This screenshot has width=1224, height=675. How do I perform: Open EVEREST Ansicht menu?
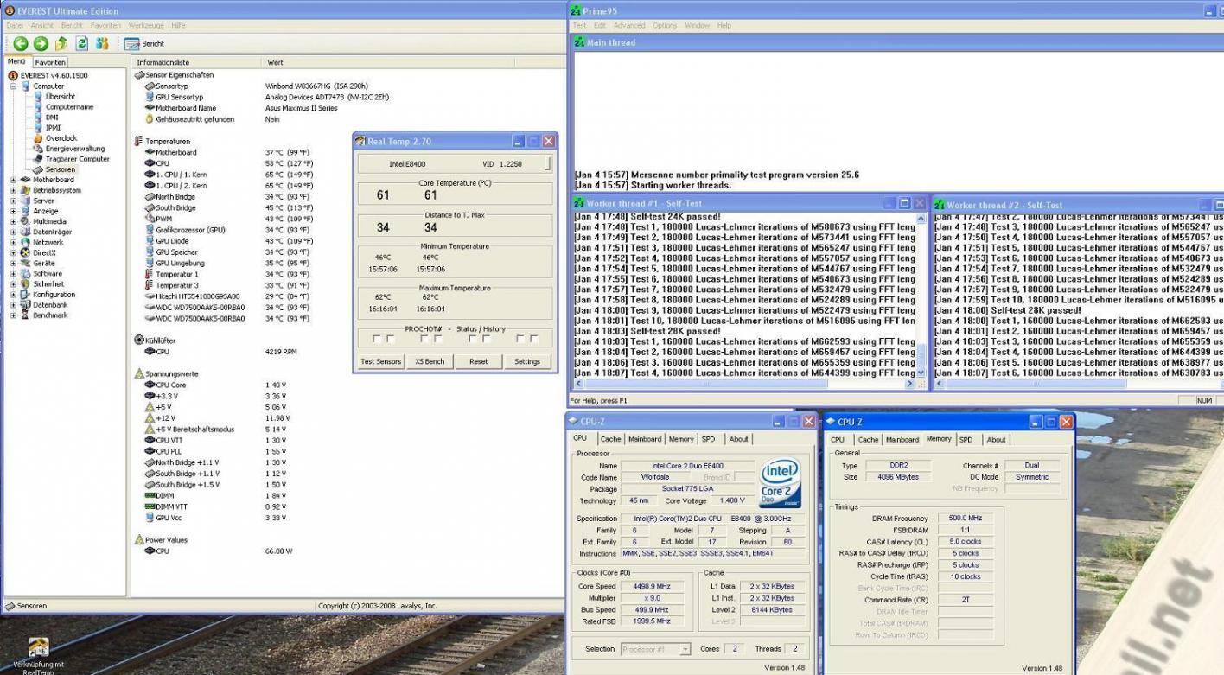pyautogui.click(x=41, y=26)
